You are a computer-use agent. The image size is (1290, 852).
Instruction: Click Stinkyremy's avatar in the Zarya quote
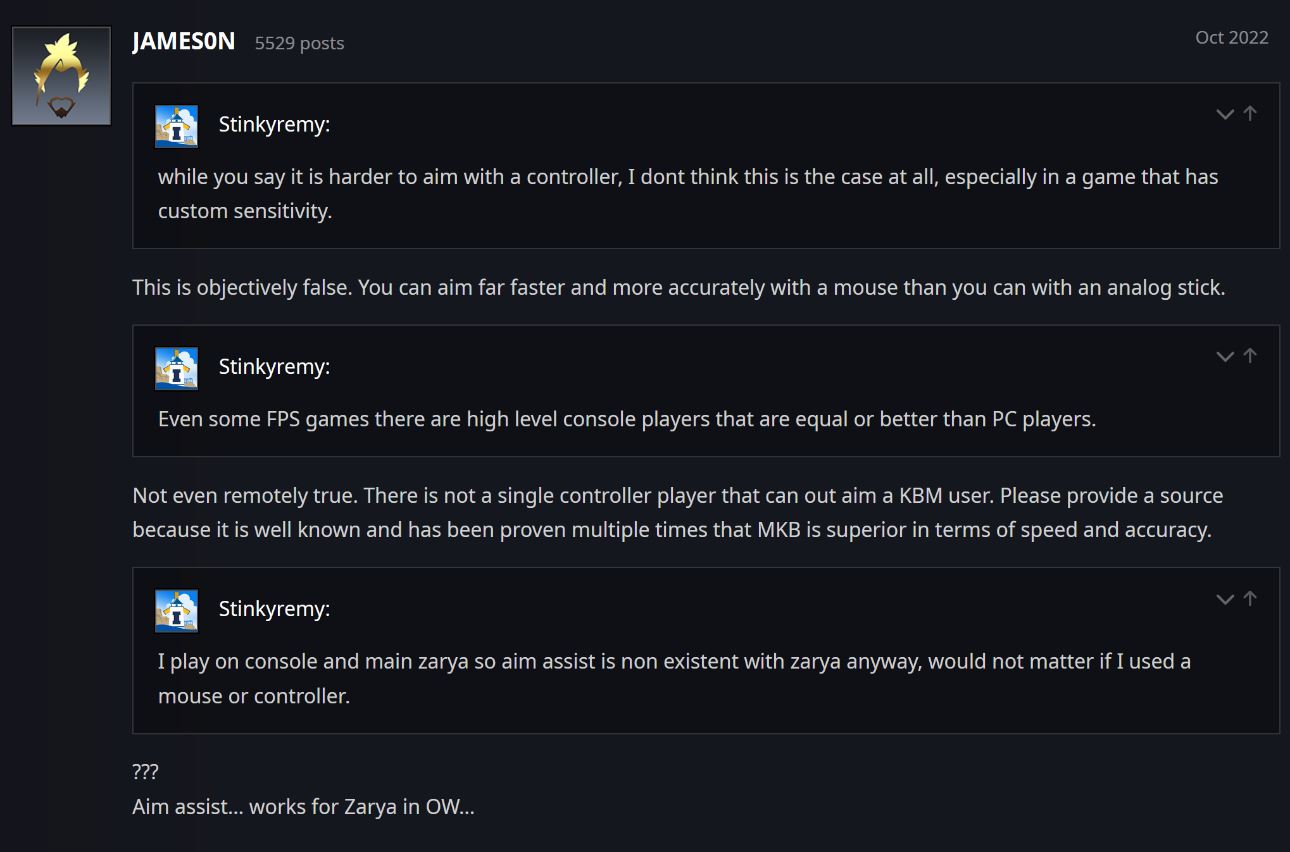177,611
